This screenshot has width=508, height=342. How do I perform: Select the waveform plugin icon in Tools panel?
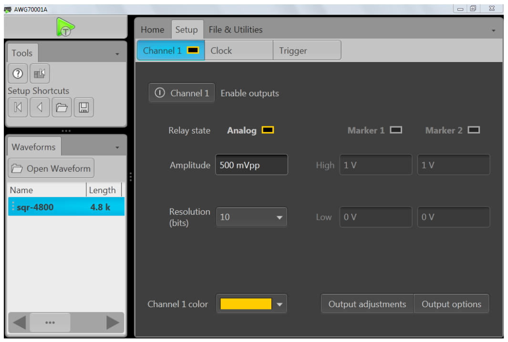pos(40,73)
